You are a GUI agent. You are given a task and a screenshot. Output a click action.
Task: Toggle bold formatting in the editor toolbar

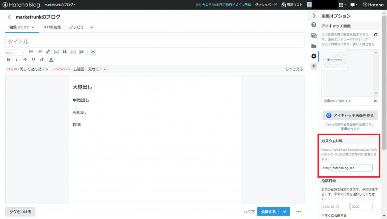coord(8,60)
